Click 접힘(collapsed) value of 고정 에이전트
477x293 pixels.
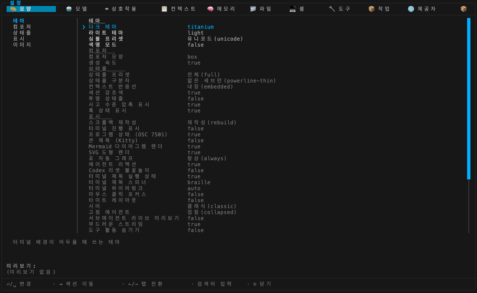212,212
